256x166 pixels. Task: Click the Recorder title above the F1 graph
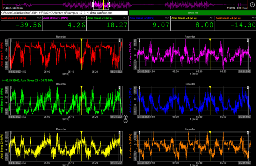[x=61, y=37]
